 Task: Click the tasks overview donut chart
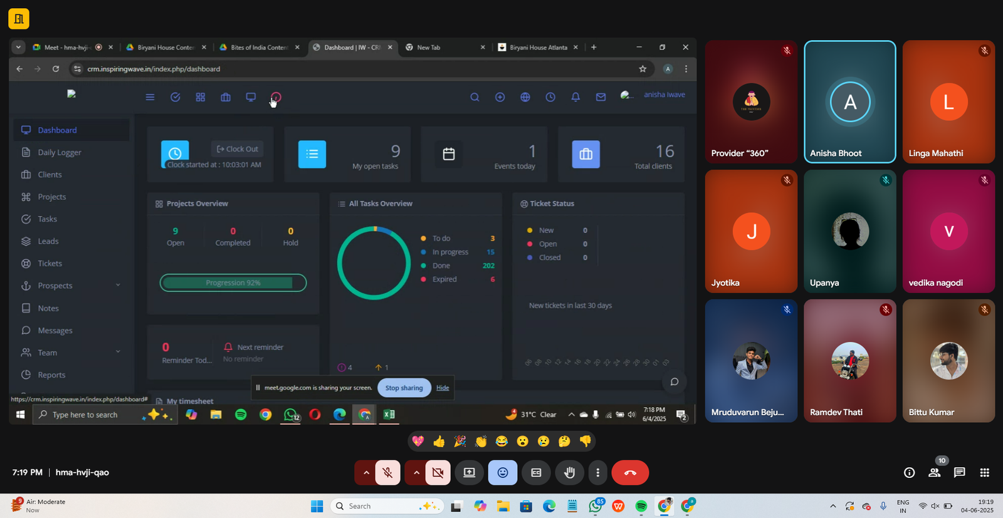(x=374, y=263)
